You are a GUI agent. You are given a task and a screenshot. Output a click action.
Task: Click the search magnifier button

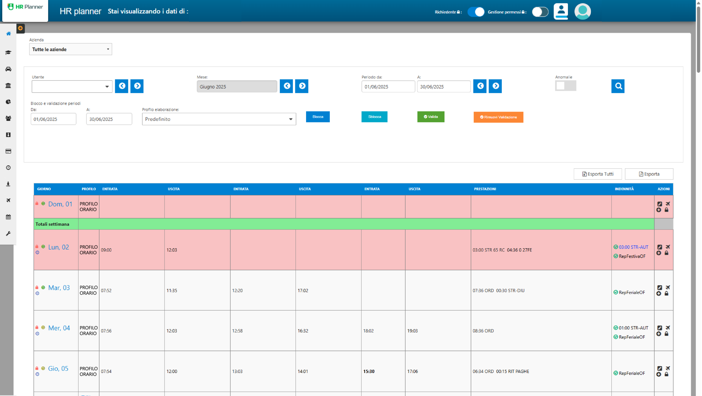click(x=618, y=86)
